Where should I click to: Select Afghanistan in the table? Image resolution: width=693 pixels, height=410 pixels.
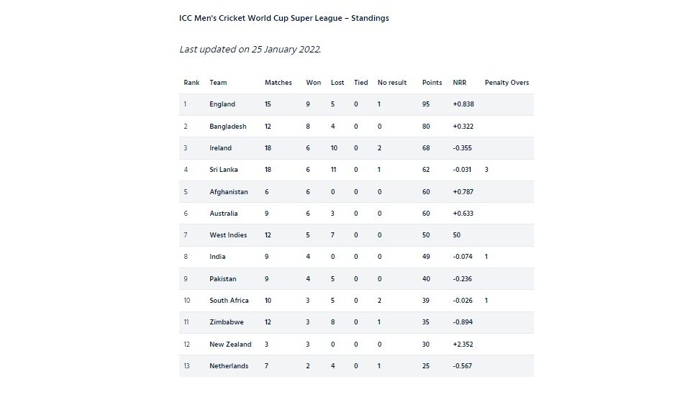click(x=229, y=192)
